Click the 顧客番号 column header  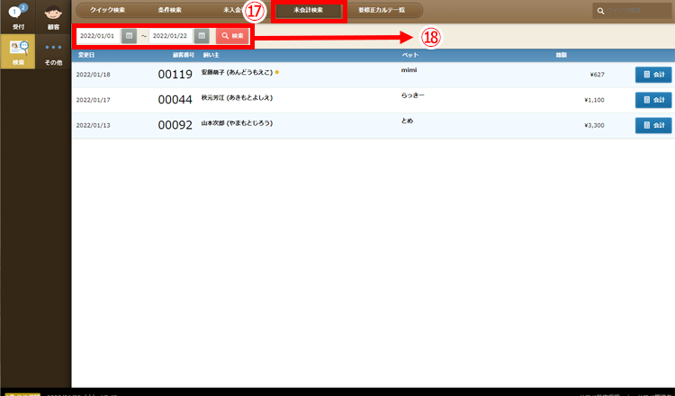tap(184, 55)
